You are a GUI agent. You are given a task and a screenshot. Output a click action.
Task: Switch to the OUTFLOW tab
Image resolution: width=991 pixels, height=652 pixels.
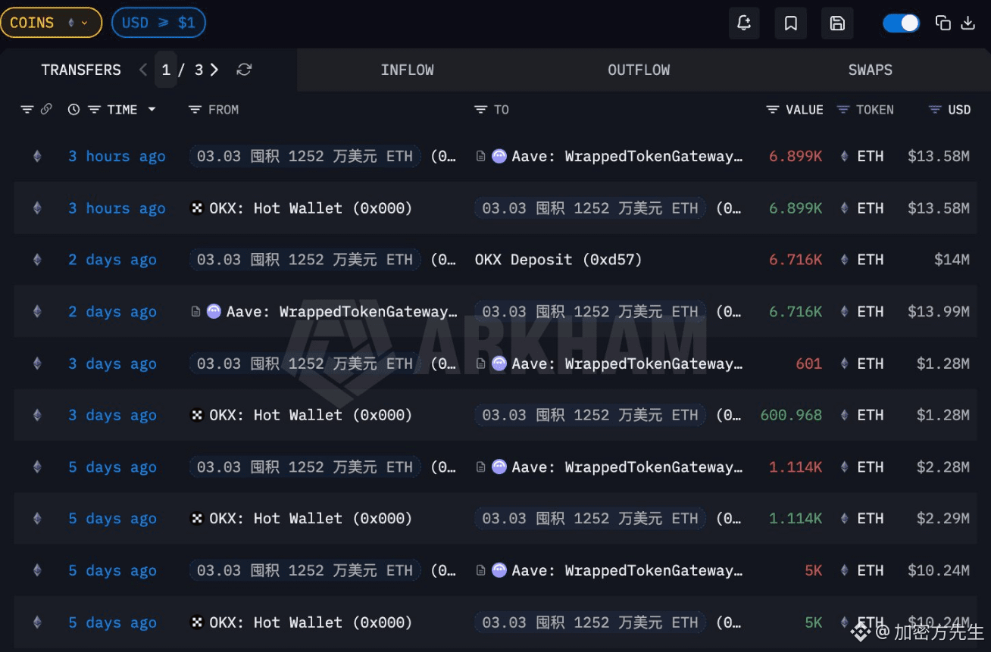click(x=639, y=70)
